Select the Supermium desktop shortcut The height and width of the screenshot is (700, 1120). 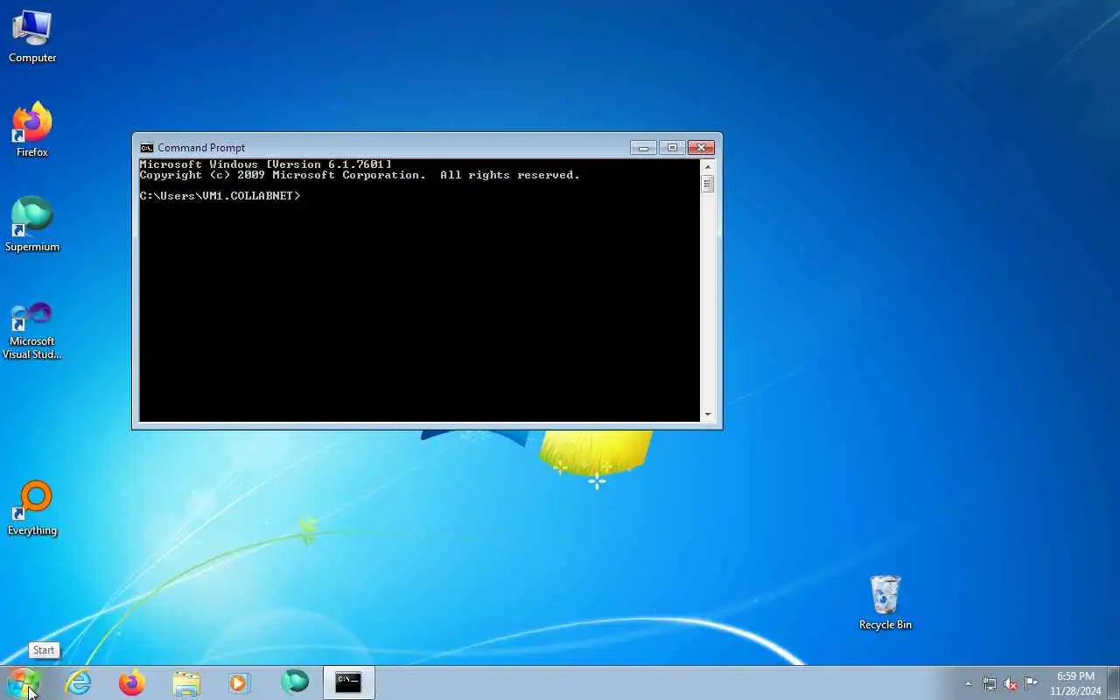click(32, 225)
